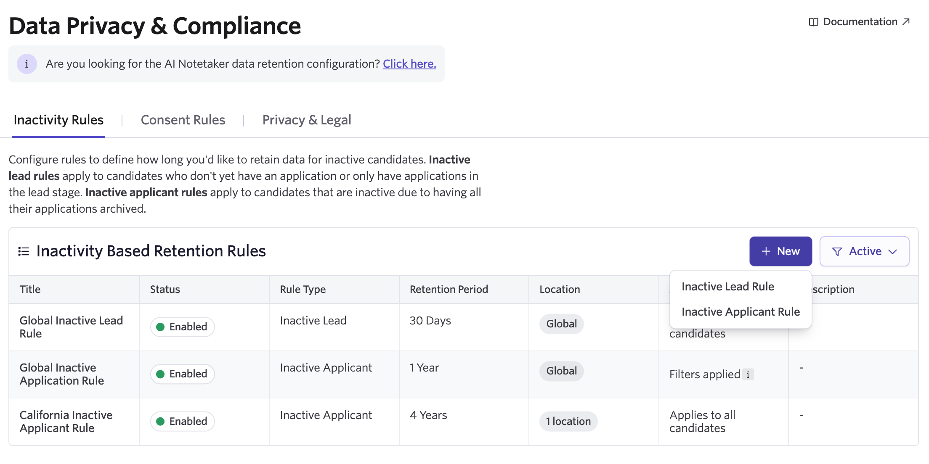Screen dimensions: 929x464
Task: Click the external link arrow beside Documentation
Action: [x=906, y=21]
